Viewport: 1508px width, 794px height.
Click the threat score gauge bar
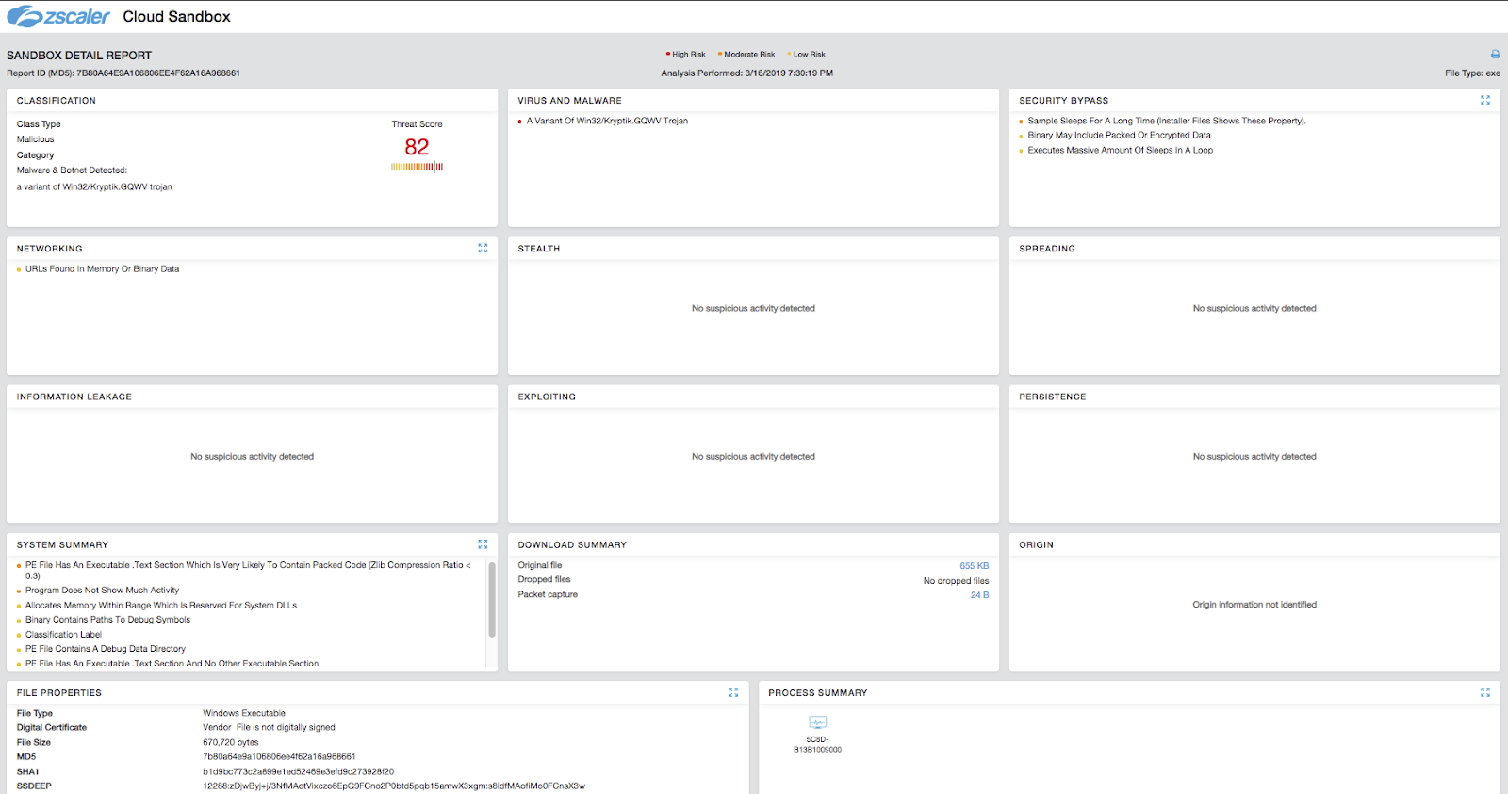417,168
